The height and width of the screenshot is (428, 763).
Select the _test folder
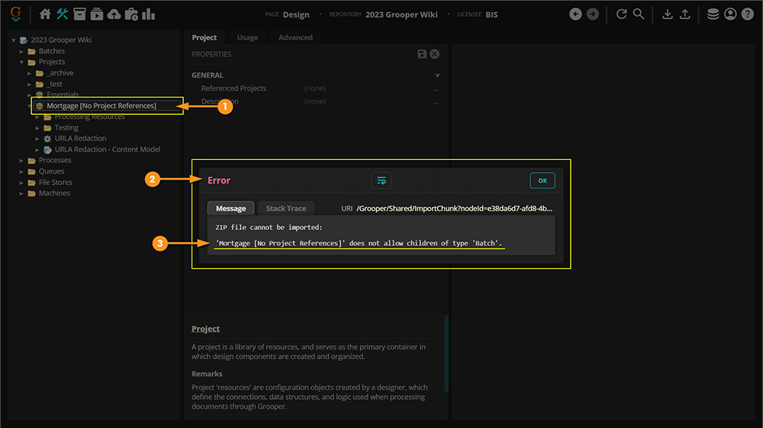tap(54, 84)
